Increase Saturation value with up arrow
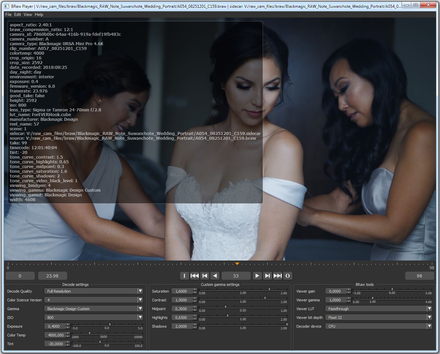The height and width of the screenshot is (354, 440). pyautogui.click(x=195, y=290)
